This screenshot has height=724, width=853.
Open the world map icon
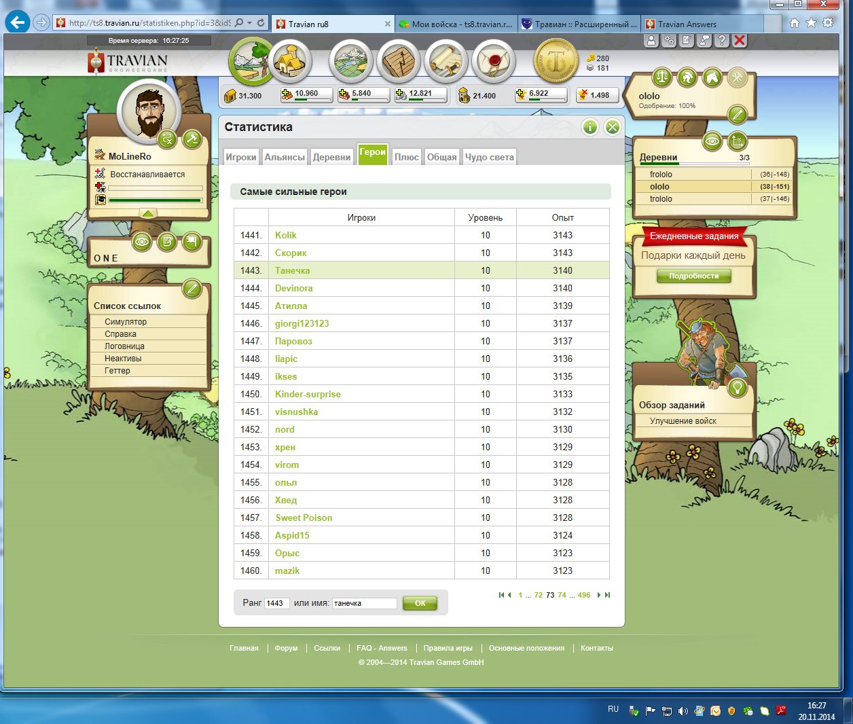[x=351, y=60]
